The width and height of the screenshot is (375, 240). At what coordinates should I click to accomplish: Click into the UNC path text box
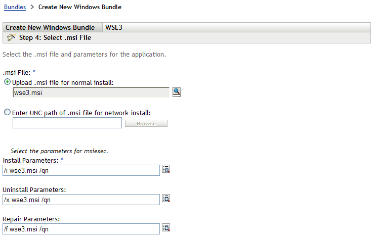(x=67, y=123)
